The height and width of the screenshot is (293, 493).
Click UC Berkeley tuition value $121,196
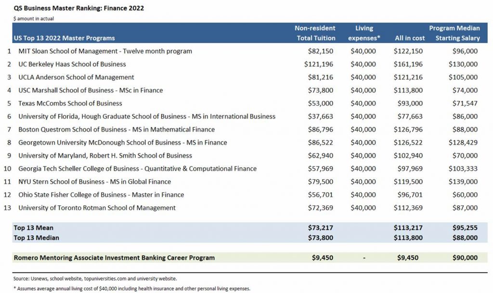point(319,64)
